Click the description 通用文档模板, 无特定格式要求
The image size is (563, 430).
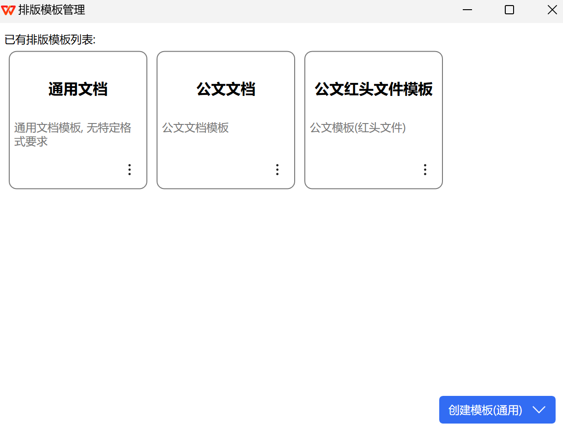tap(72, 134)
